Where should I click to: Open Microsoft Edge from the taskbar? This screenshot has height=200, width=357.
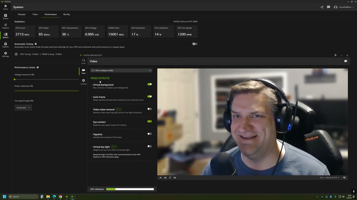tap(54, 197)
